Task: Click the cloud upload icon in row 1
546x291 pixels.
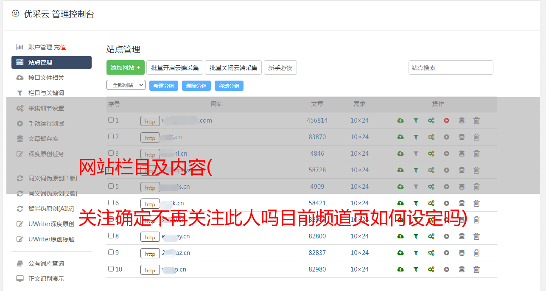Action: [x=400, y=120]
